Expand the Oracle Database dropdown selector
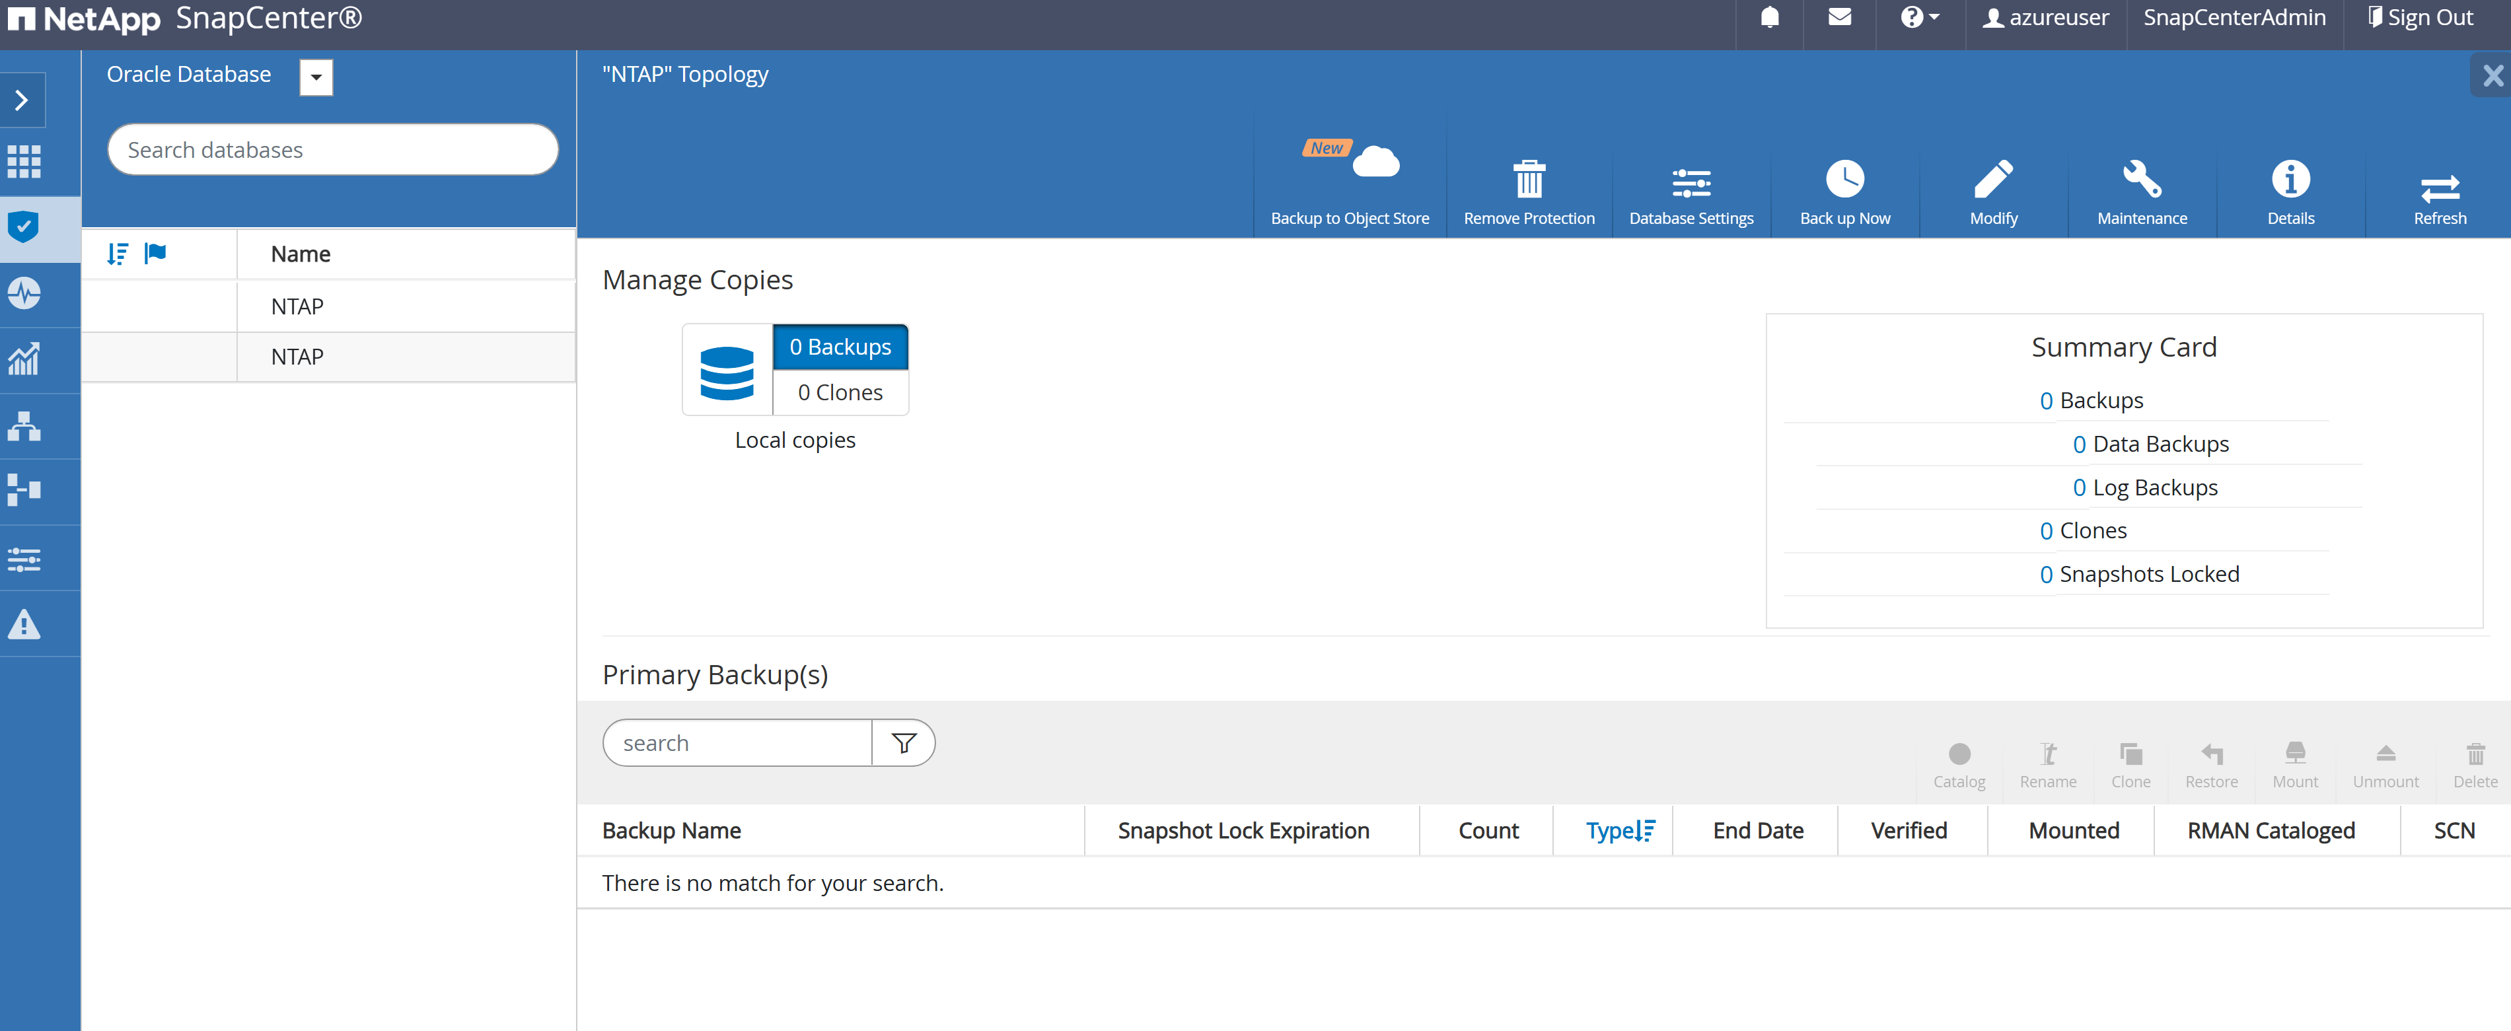This screenshot has width=2511, height=1031. (317, 75)
